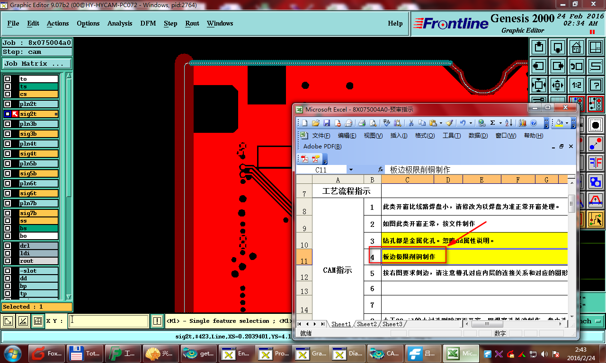Toggle display checkbox for layer 'ss'
Screen dimensions: 606x363
click(8, 221)
